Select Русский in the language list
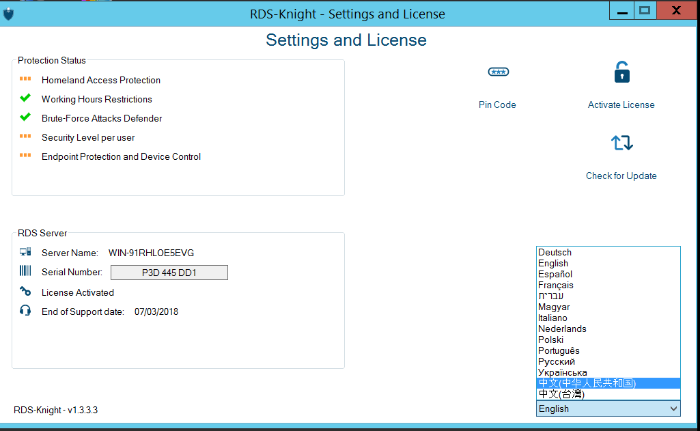This screenshot has width=700, height=431. pyautogui.click(x=556, y=362)
